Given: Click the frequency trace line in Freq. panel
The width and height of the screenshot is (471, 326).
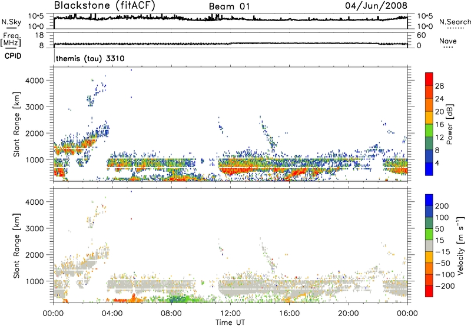Looking at the screenshot, I should pyautogui.click(x=231, y=44).
